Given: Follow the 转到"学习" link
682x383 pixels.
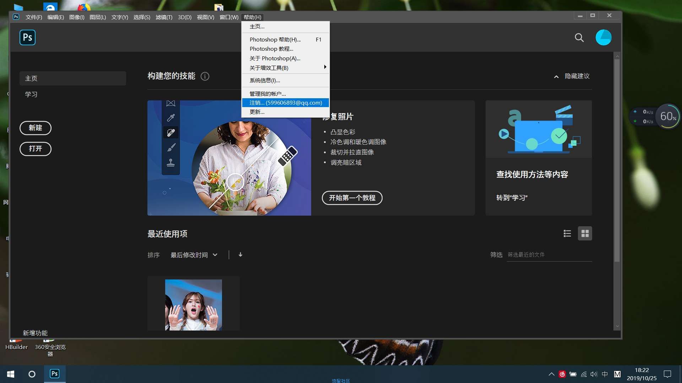Looking at the screenshot, I should [512, 198].
